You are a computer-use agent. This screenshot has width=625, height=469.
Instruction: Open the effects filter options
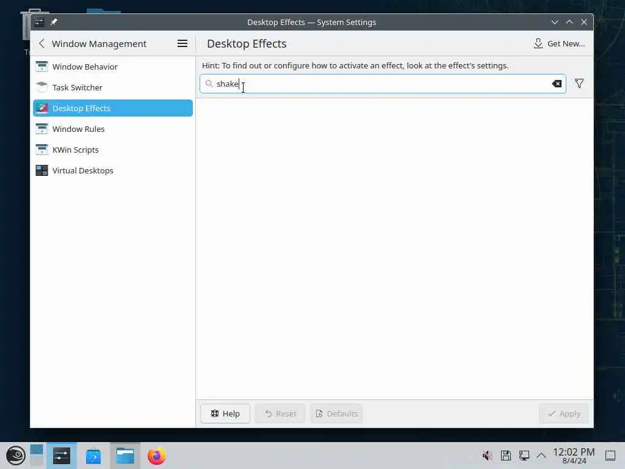(579, 84)
